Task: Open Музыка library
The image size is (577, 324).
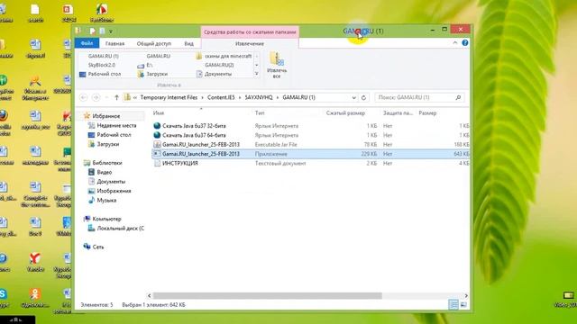Action: coord(106,200)
